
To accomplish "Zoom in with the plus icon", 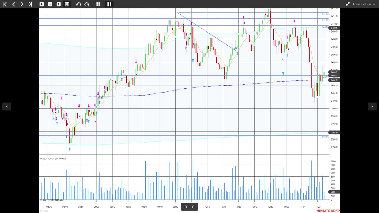I will [x=41, y=4].
